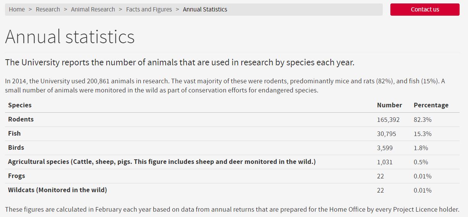Screen dimensions: 468x217
Task: Click the 15.3% fish percentage cell
Action: coord(422,134)
